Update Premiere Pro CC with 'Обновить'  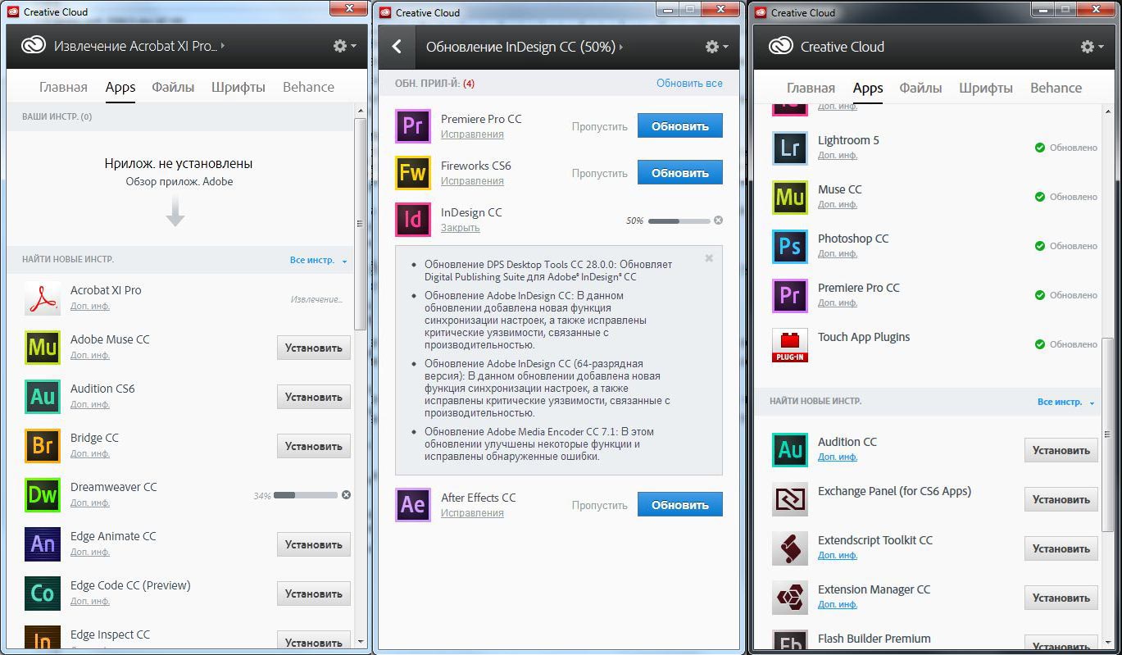680,126
